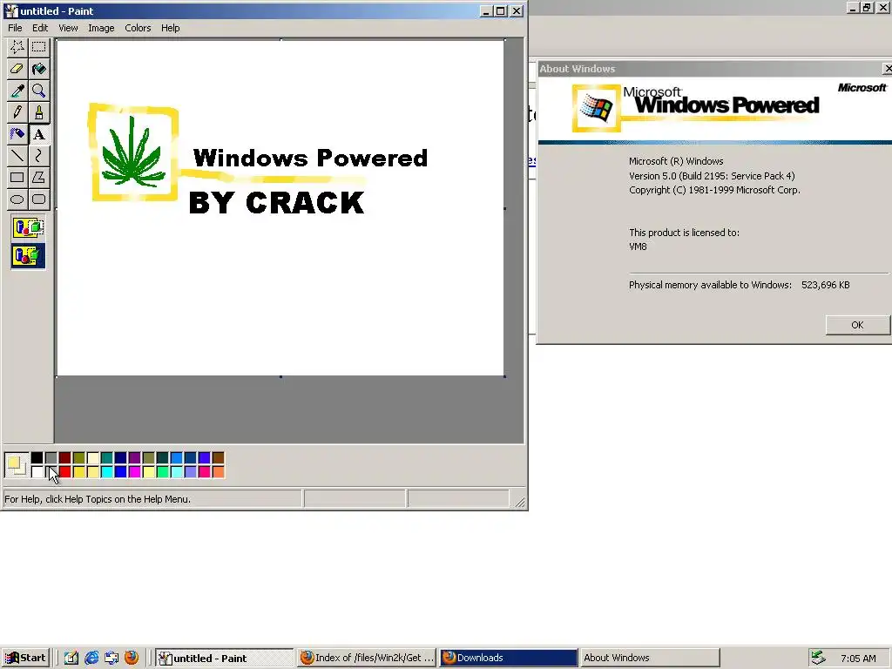Select the Free-Form Select tool
This screenshot has height=669, width=892.
[x=17, y=47]
